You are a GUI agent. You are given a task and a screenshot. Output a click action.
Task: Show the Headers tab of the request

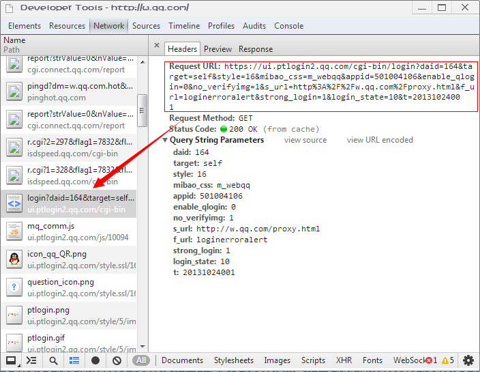[182, 49]
